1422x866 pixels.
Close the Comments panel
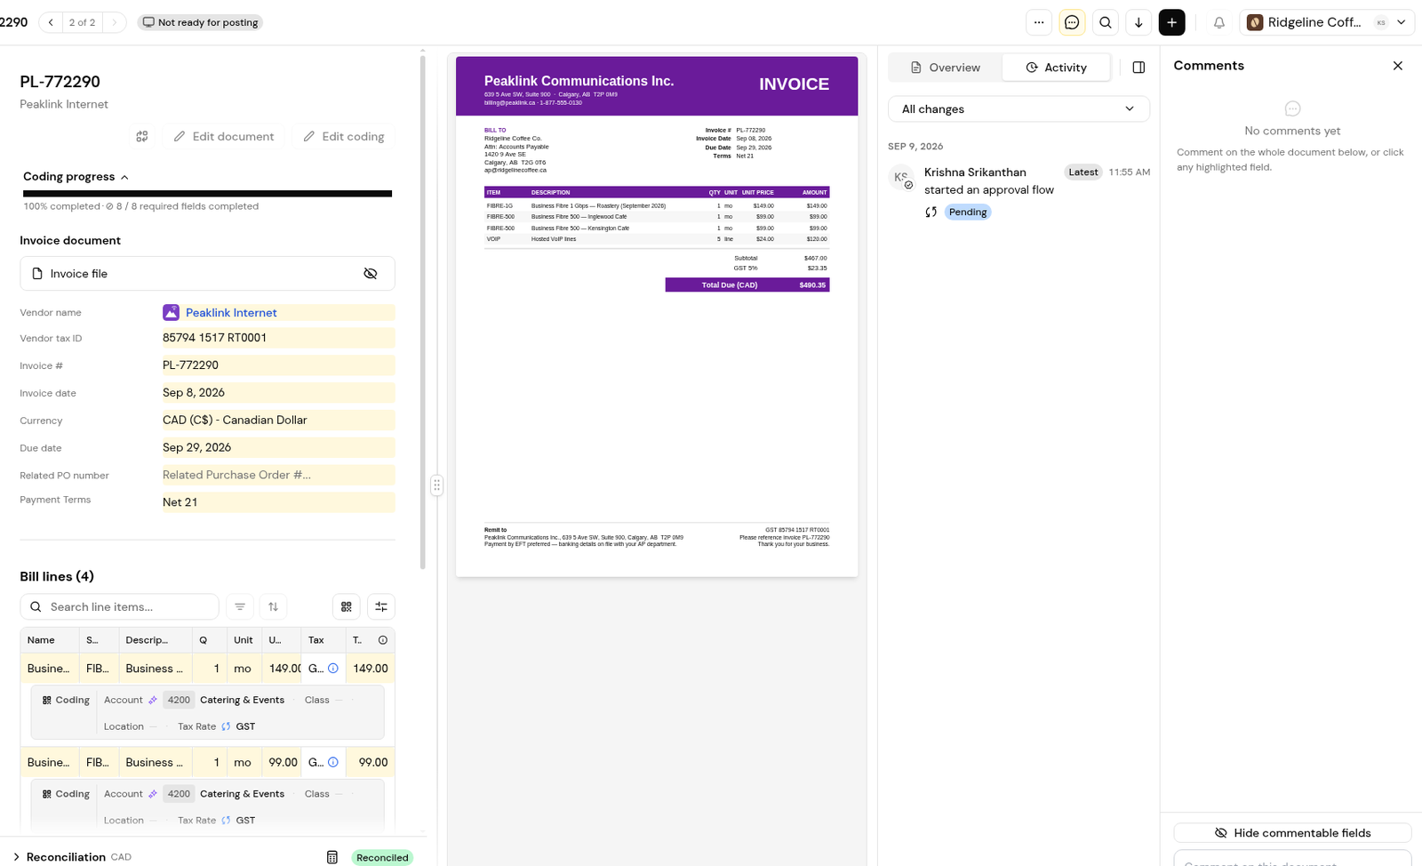1398,66
